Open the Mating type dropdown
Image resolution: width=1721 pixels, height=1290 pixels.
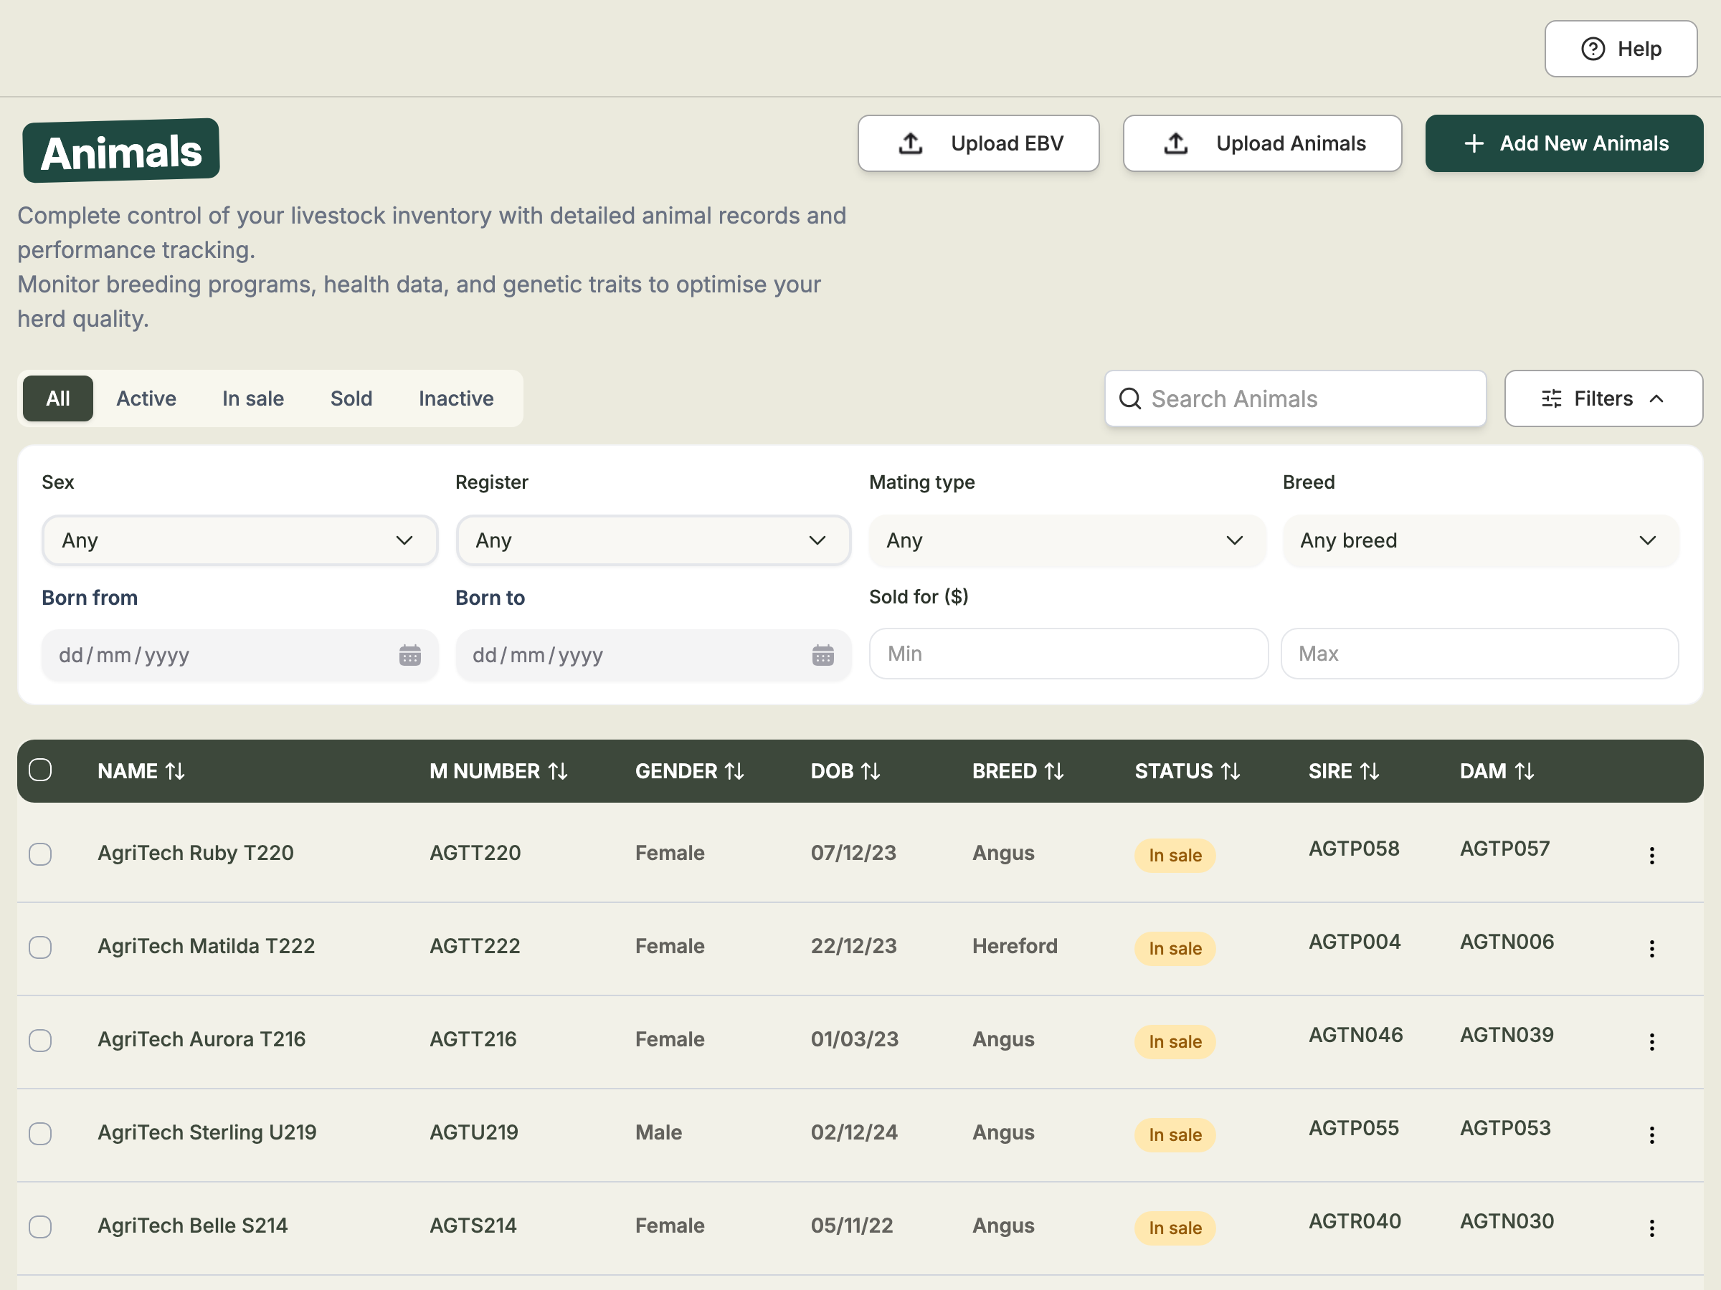coord(1068,540)
